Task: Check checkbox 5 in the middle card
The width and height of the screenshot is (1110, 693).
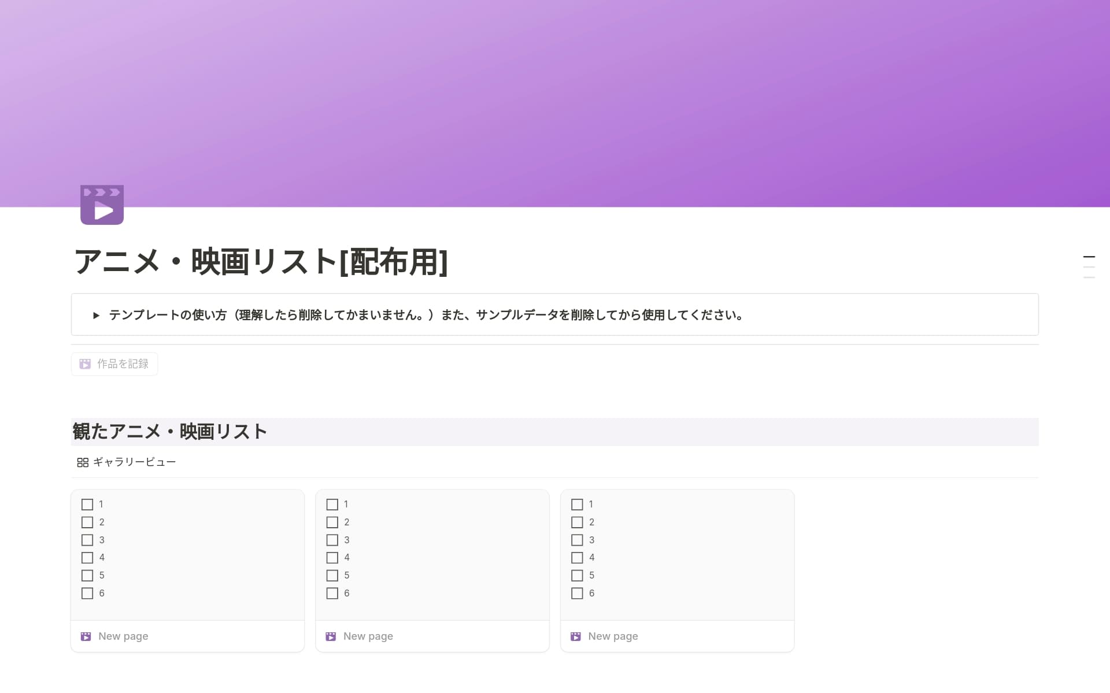Action: [332, 575]
